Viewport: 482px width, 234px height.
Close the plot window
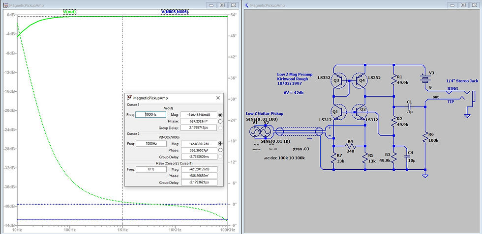coord(233,5)
